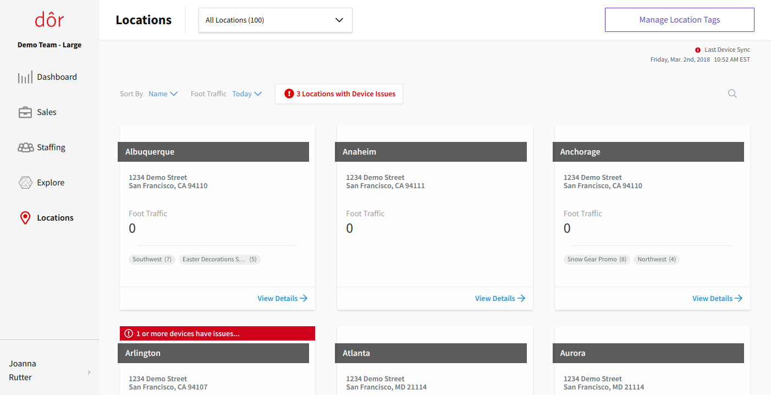Click the red Locations pin icon

(25, 218)
